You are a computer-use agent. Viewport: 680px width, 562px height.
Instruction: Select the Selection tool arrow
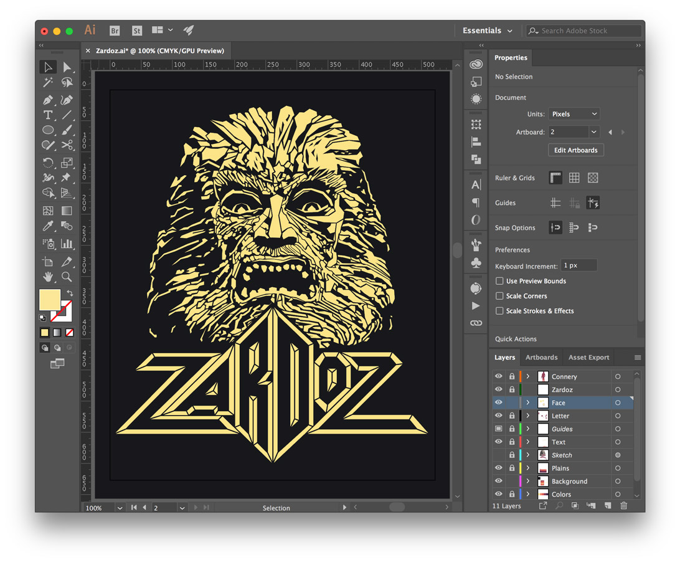click(x=48, y=67)
